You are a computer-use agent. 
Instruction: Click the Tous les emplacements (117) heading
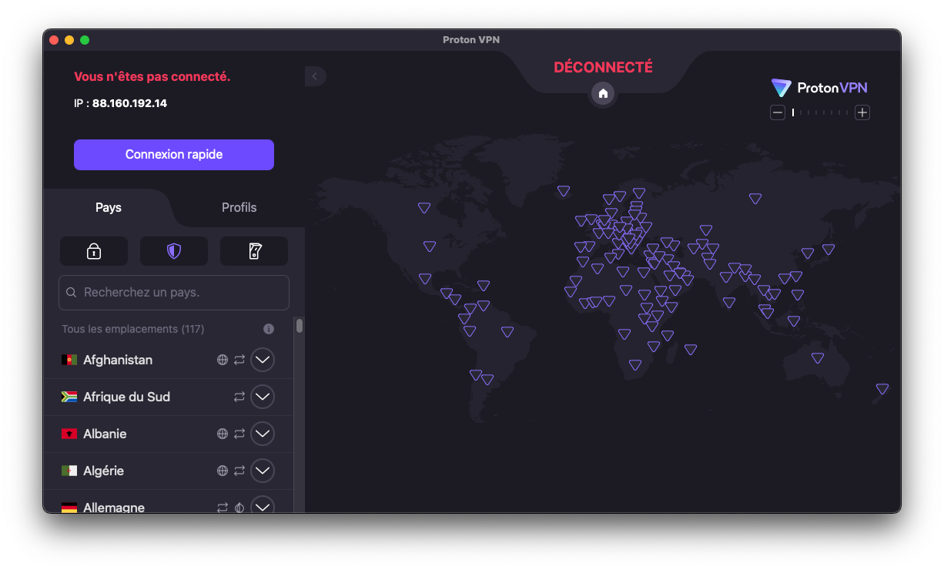pyautogui.click(x=132, y=329)
